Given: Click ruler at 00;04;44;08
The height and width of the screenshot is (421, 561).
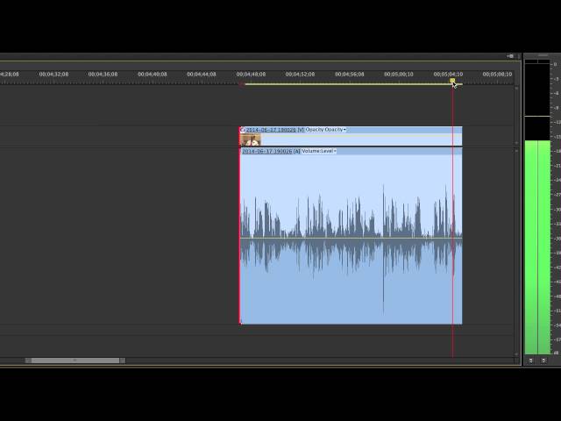Looking at the screenshot, I should [202, 75].
